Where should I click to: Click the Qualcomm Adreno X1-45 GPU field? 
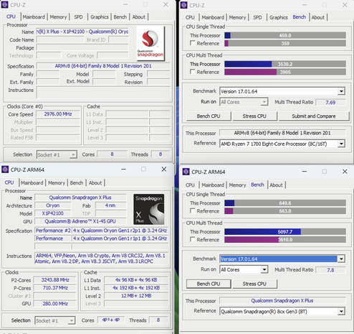pos(80,221)
